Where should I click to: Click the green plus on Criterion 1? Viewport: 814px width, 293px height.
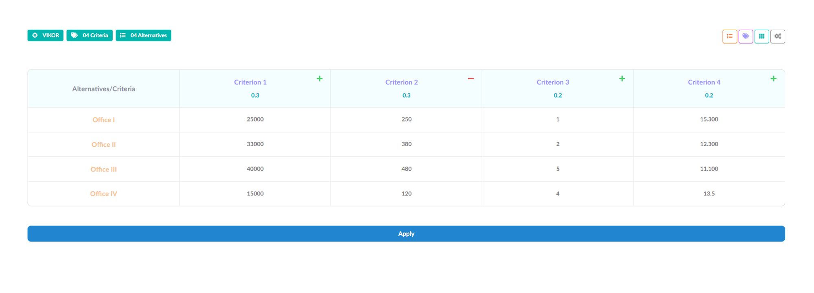point(319,78)
